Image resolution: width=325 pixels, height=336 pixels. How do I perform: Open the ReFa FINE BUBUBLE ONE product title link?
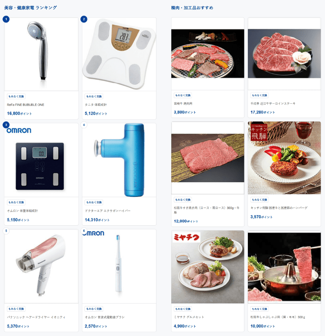coord(26,105)
